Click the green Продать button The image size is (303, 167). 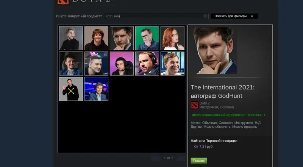199,161
